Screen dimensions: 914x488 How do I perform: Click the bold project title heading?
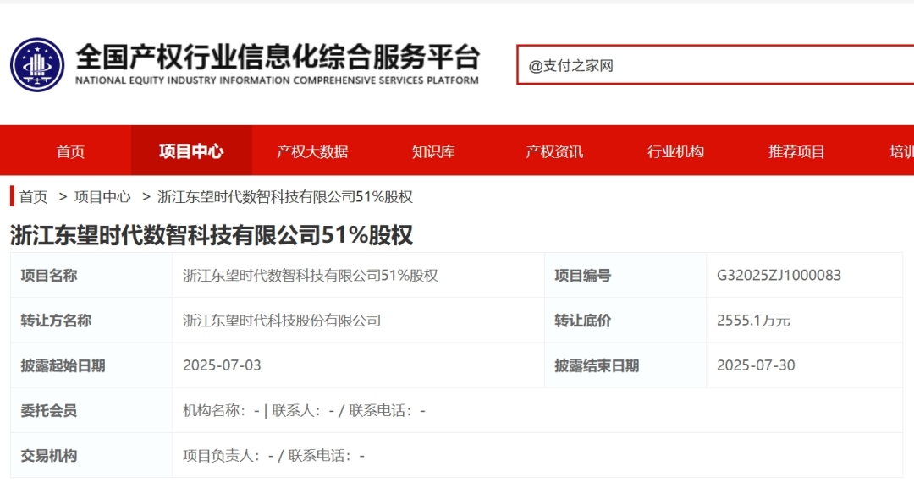tap(212, 234)
